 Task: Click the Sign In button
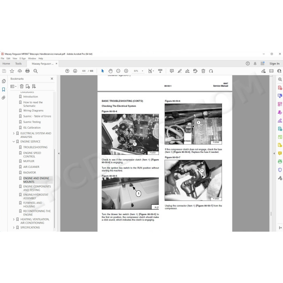coord(275,63)
